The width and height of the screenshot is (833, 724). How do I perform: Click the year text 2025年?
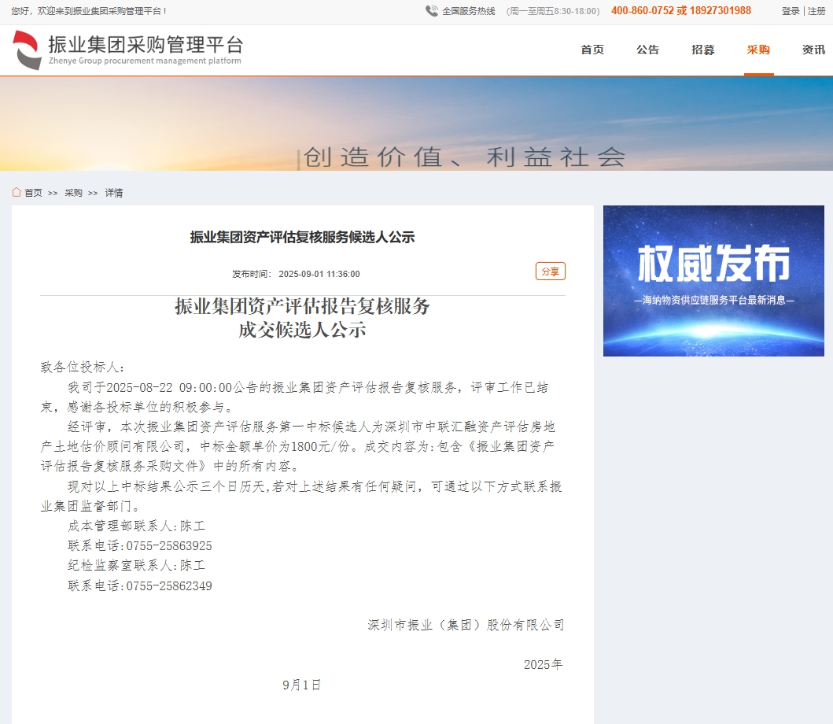[543, 664]
